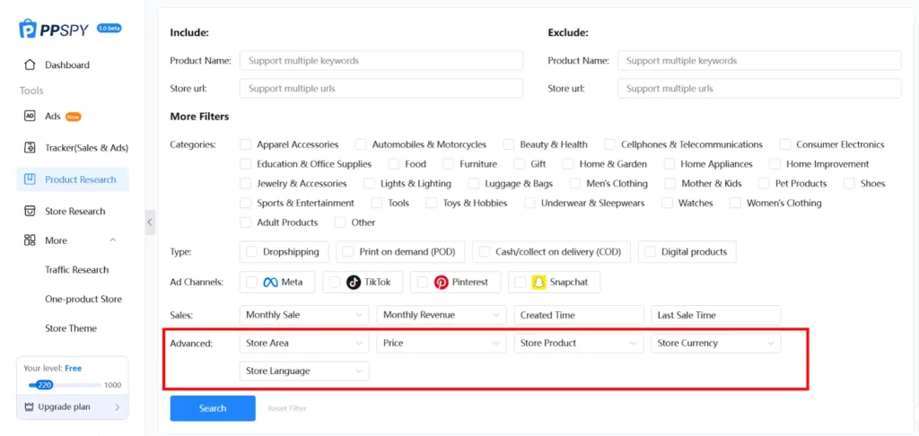Viewport: 919px width, 436px height.
Task: Click the blue Search button
Action: pyautogui.click(x=213, y=408)
